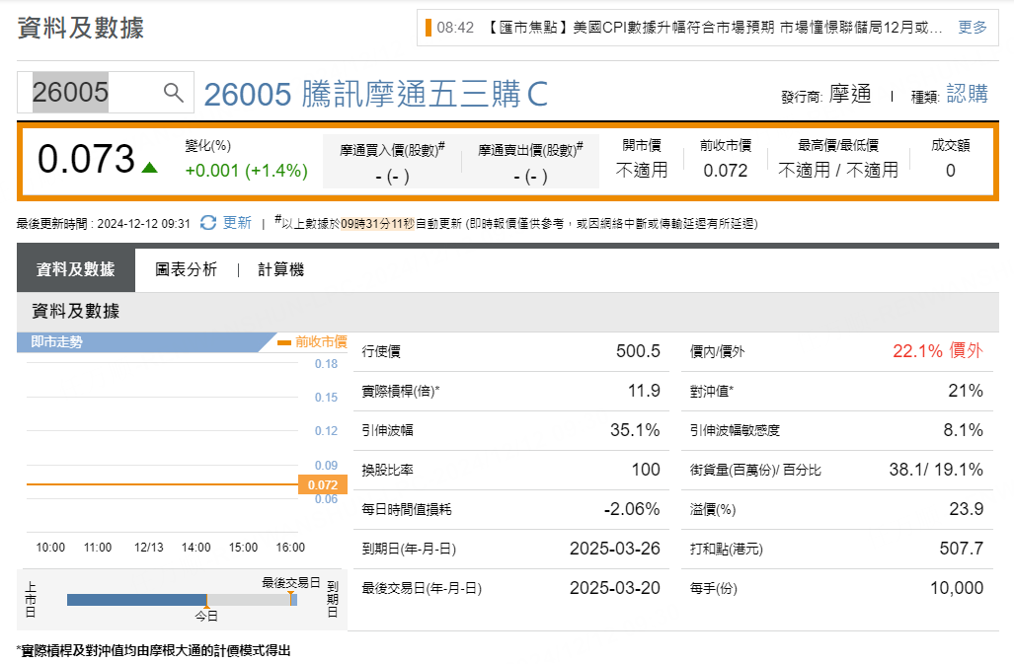
Task: Open the 計算機 tab
Action: point(280,269)
